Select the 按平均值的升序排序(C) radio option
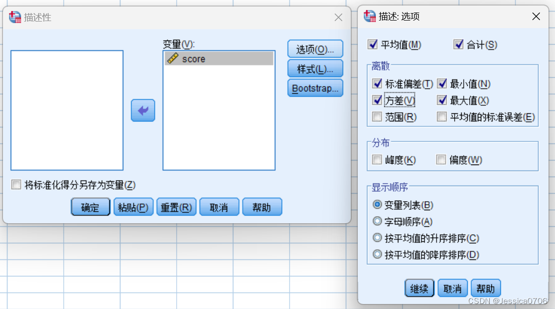The width and height of the screenshot is (555, 309). pos(377,237)
